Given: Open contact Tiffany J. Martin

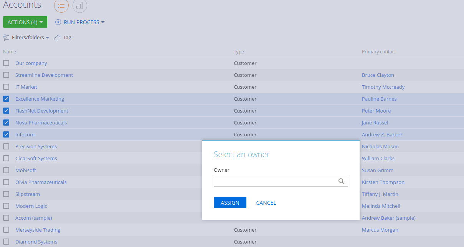Looking at the screenshot, I should [380, 194].
